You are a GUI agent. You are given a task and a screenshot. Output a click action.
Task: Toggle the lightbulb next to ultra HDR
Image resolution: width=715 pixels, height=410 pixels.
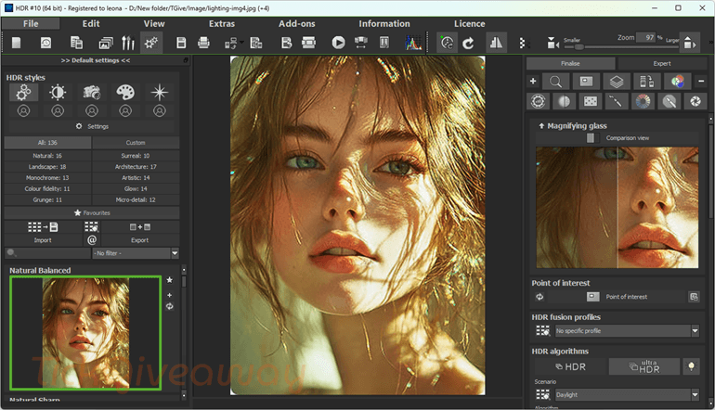(691, 366)
